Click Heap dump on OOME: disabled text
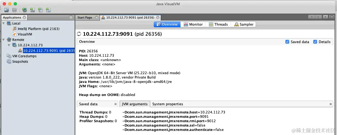The width and height of the screenshot is (337, 135). [x=107, y=95]
